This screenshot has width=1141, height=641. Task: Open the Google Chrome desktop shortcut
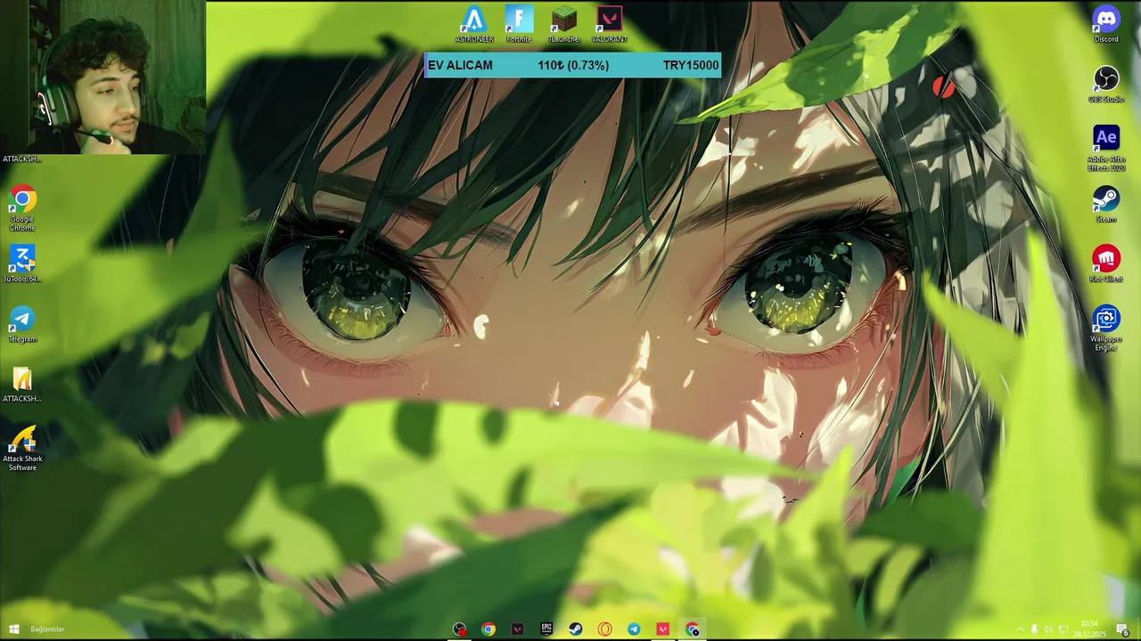tap(22, 209)
